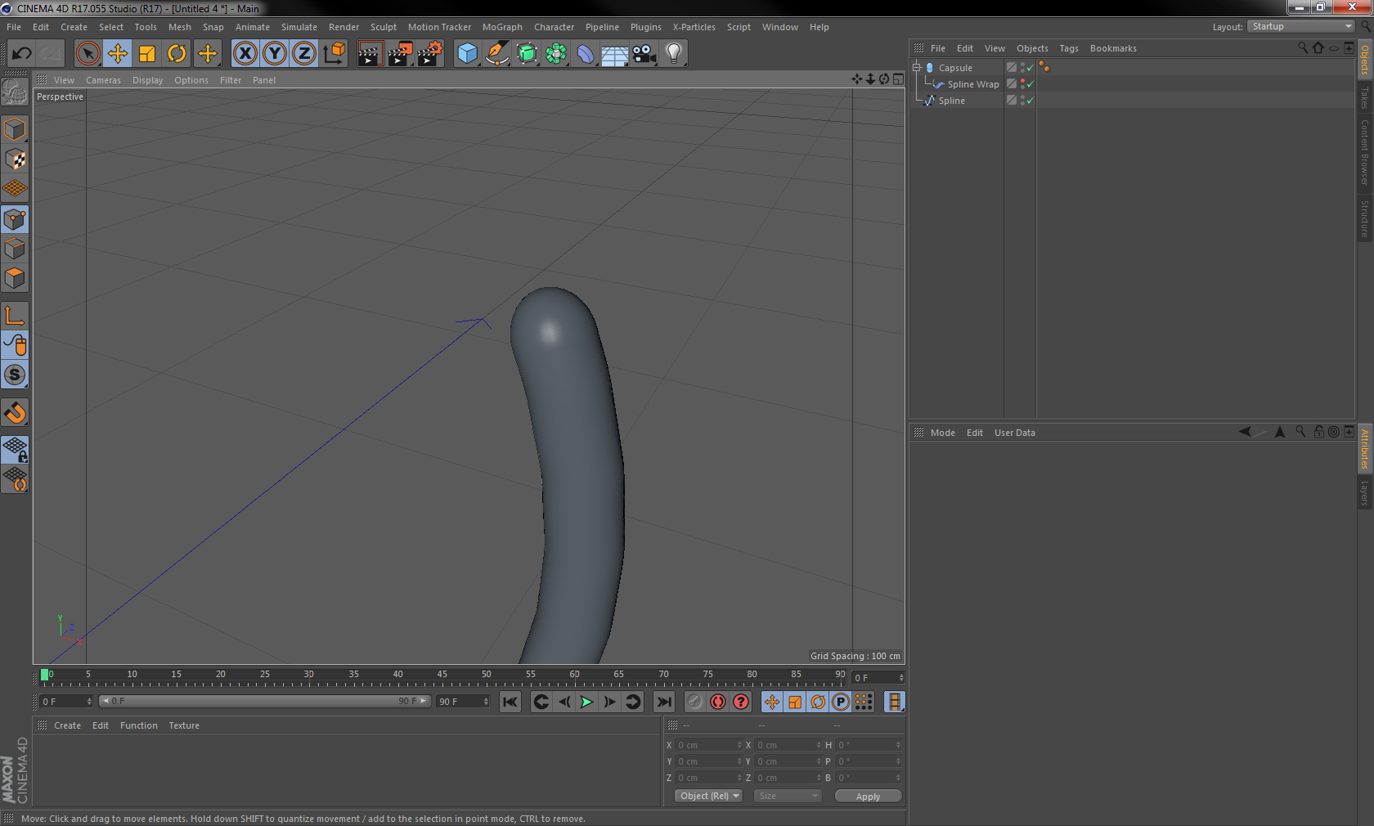
Task: Add a Cube primitive object
Action: pos(467,54)
